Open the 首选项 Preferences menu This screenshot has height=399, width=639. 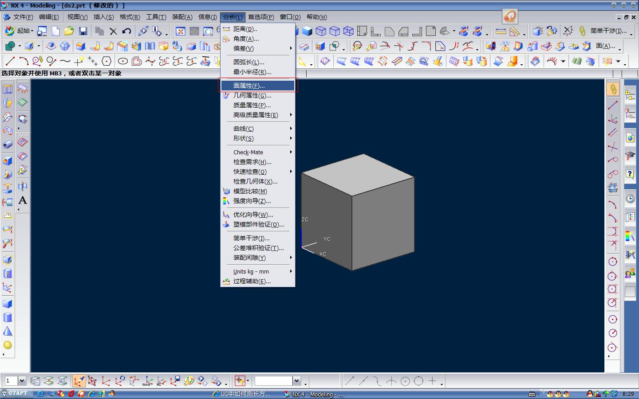tap(261, 17)
